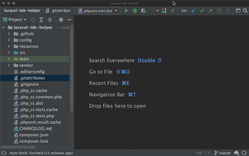The height and width of the screenshot is (156, 249).
Task: Open the run anything terminal icon
Action: coord(238,11)
